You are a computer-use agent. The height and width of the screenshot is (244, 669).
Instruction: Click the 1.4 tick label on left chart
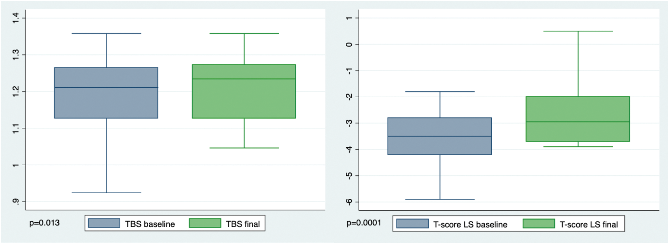tap(16, 18)
